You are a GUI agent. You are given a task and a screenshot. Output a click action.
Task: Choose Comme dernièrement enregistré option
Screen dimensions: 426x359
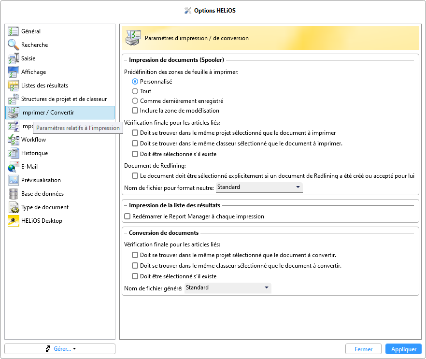coord(135,101)
